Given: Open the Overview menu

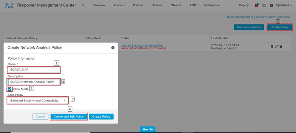Looking at the screenshot, I should (99, 5).
